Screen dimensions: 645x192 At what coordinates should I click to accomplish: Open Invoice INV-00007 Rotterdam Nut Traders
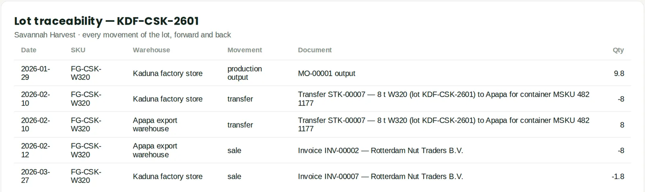click(x=380, y=176)
